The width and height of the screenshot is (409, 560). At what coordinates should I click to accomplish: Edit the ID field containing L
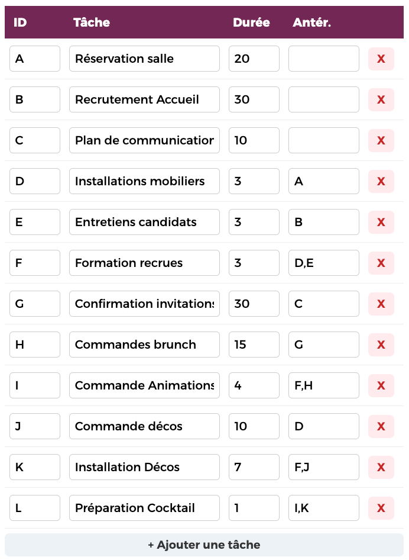(x=35, y=508)
